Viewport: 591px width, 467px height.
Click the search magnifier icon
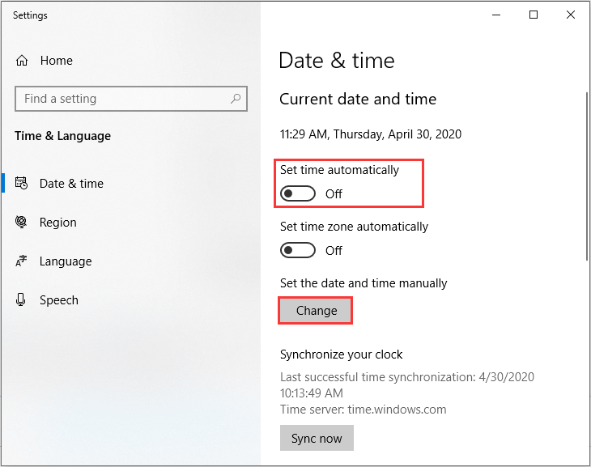pyautogui.click(x=236, y=99)
